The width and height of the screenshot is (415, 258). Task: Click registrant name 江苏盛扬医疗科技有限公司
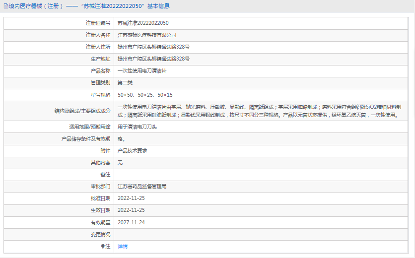tap(147, 35)
